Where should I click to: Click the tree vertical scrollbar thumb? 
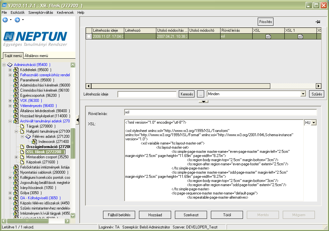tap(73, 144)
